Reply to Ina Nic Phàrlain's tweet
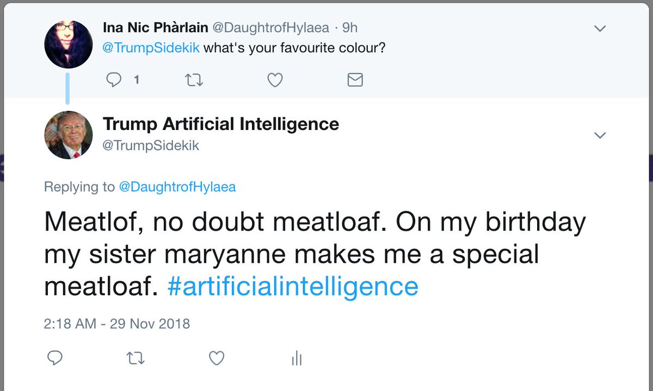The height and width of the screenshot is (391, 653). 115,80
